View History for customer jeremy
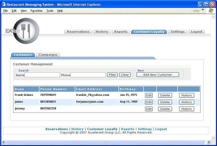This screenshot has height=146, width=217. point(186,109)
